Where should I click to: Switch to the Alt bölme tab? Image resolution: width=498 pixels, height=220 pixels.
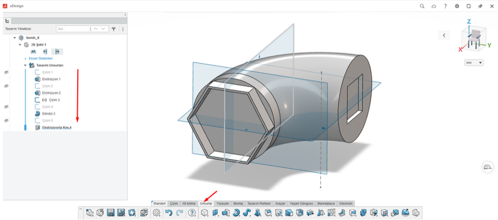coord(189,203)
